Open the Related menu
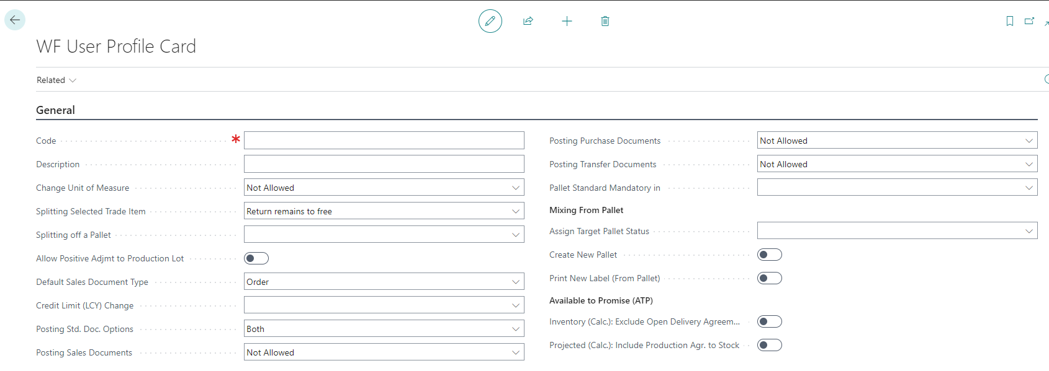This screenshot has height=371, width=1049. (x=56, y=80)
